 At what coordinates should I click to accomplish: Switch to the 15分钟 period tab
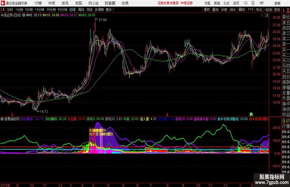point(40,10)
